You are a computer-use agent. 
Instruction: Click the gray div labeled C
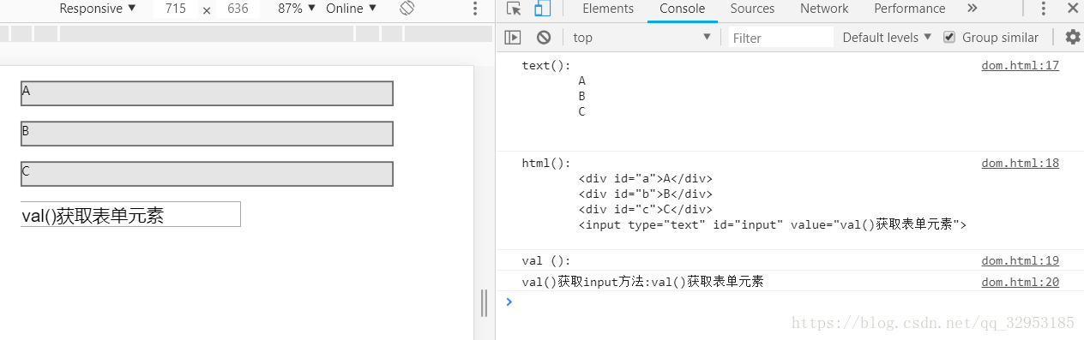(207, 174)
